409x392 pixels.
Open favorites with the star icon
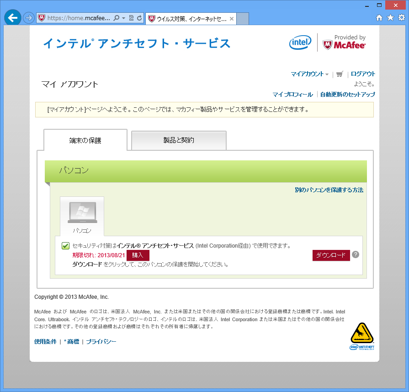pyautogui.click(x=390, y=17)
